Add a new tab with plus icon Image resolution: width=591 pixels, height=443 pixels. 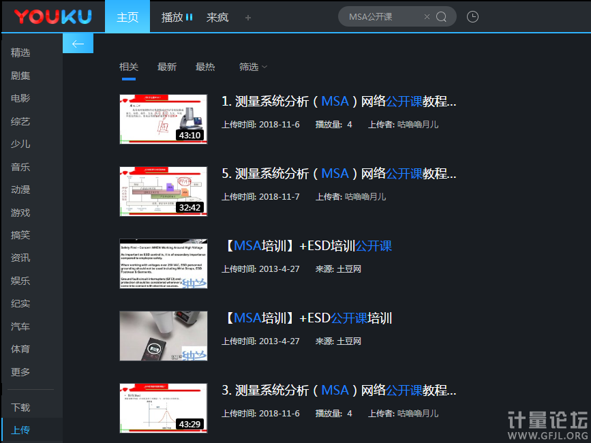pyautogui.click(x=248, y=18)
